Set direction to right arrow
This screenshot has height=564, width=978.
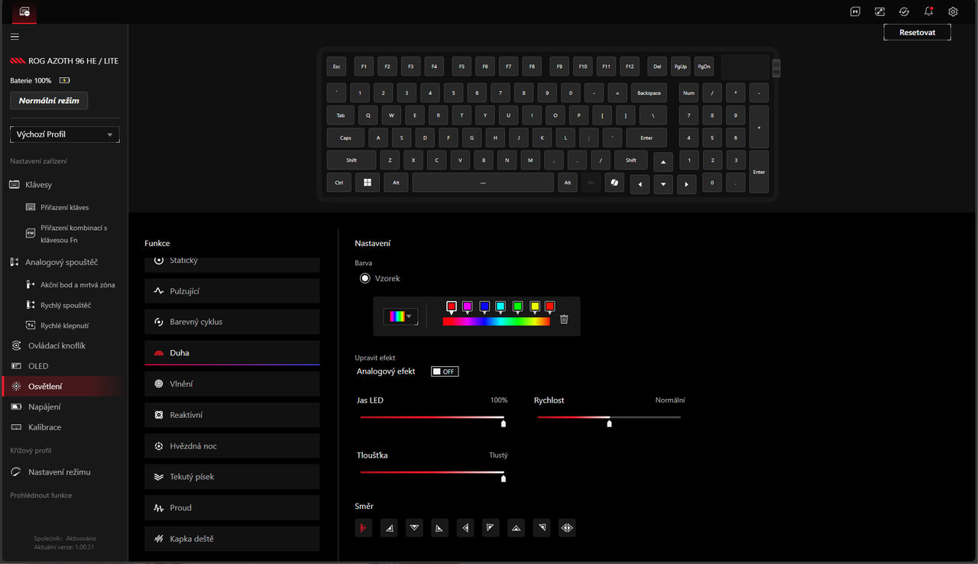pos(363,527)
